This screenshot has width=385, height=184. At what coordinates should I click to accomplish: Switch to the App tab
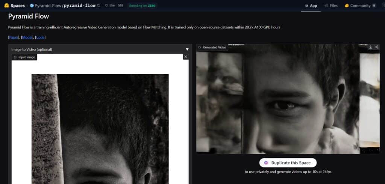pyautogui.click(x=311, y=6)
